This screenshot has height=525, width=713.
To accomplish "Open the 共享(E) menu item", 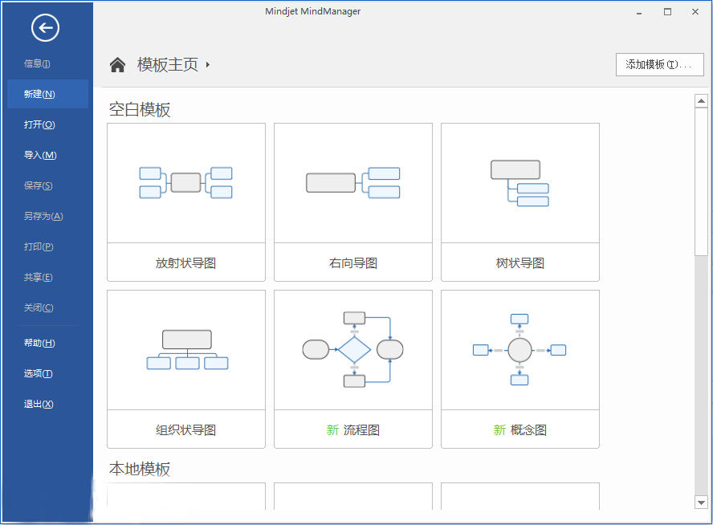I will click(39, 277).
